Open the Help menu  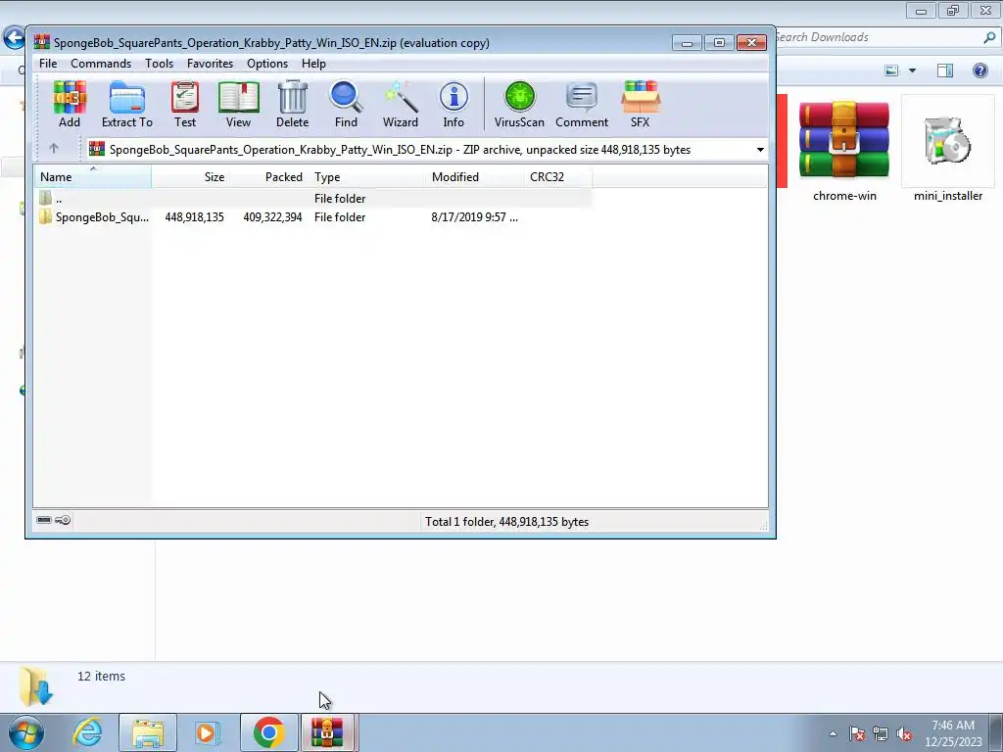point(313,64)
